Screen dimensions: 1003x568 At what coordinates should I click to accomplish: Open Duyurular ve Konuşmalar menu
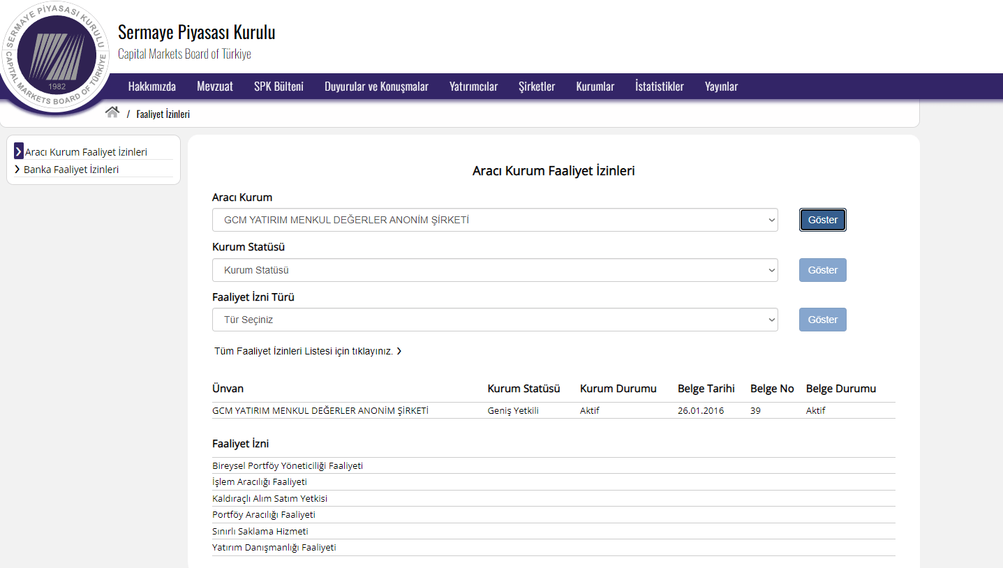tap(376, 87)
